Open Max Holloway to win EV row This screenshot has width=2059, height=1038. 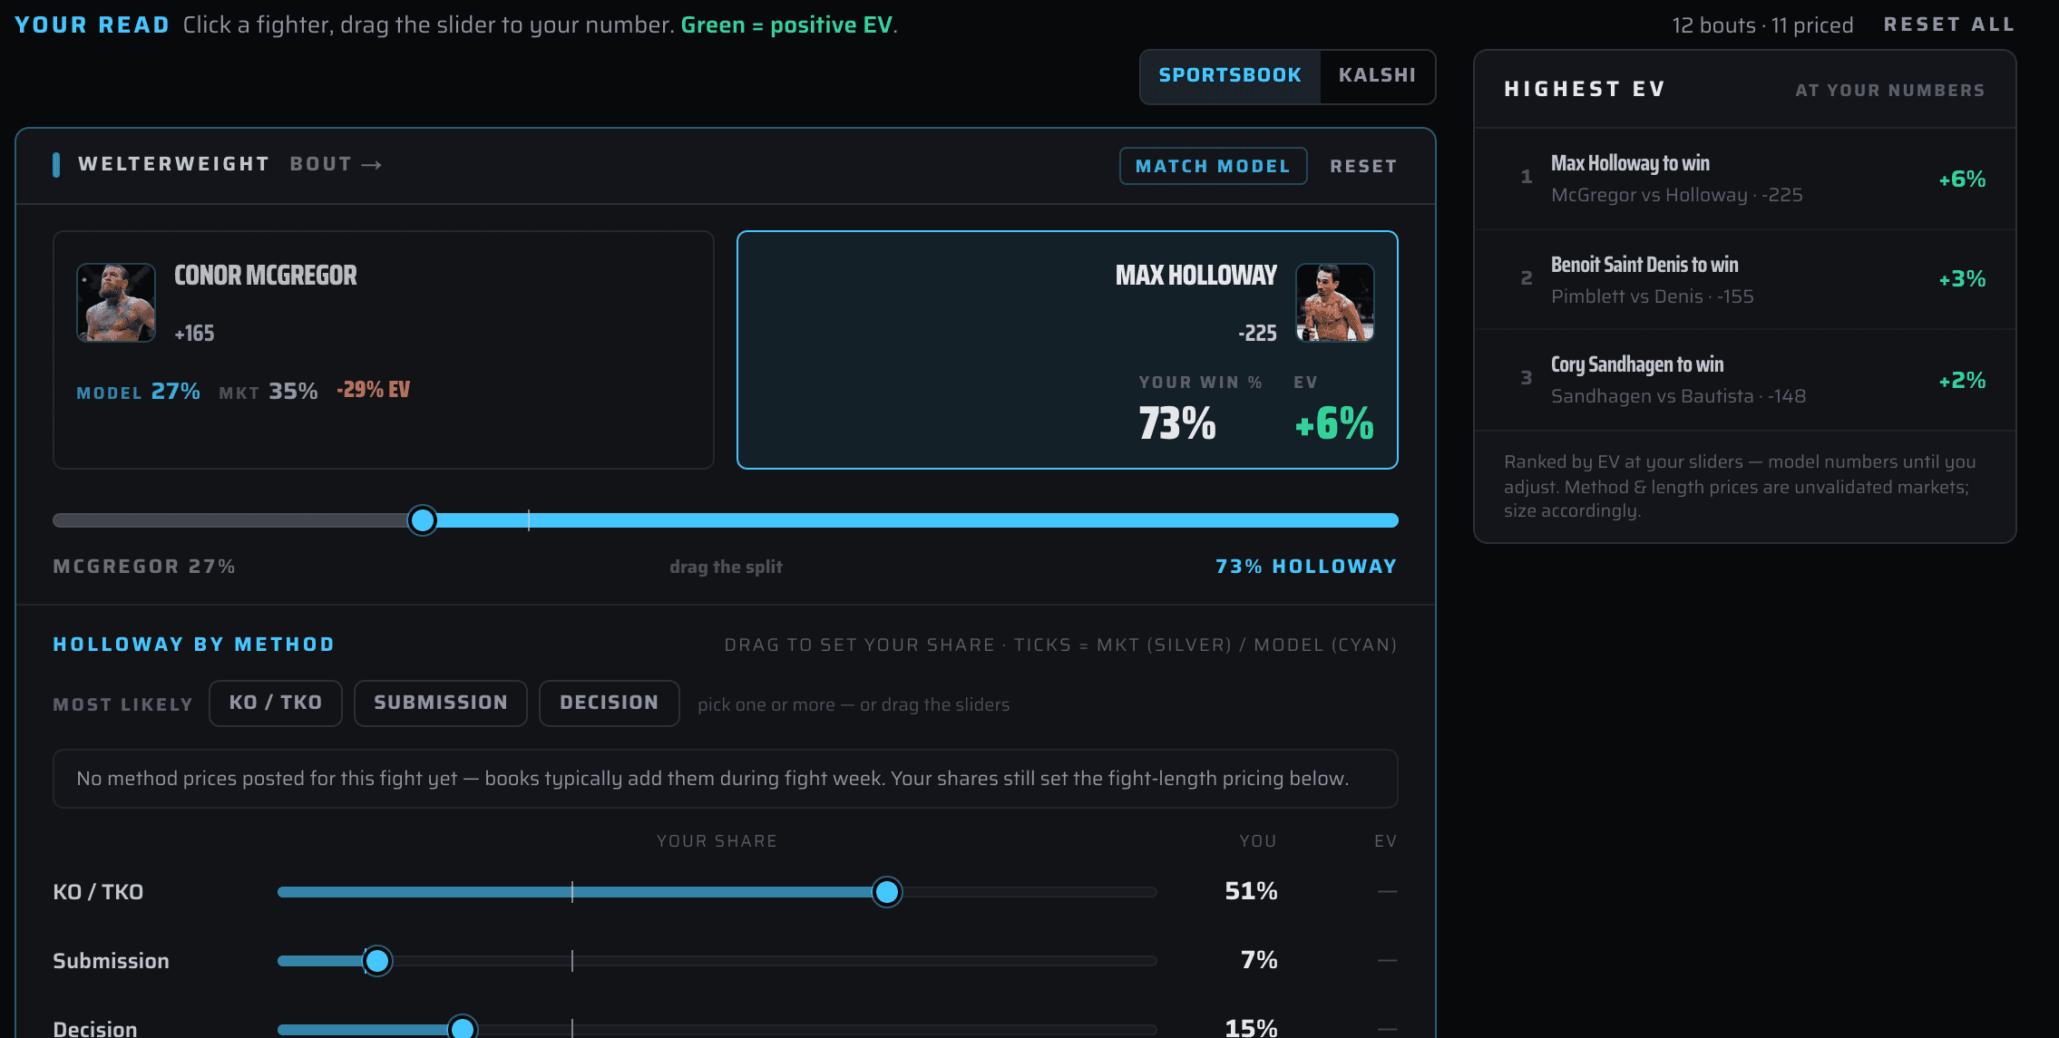tap(1745, 179)
